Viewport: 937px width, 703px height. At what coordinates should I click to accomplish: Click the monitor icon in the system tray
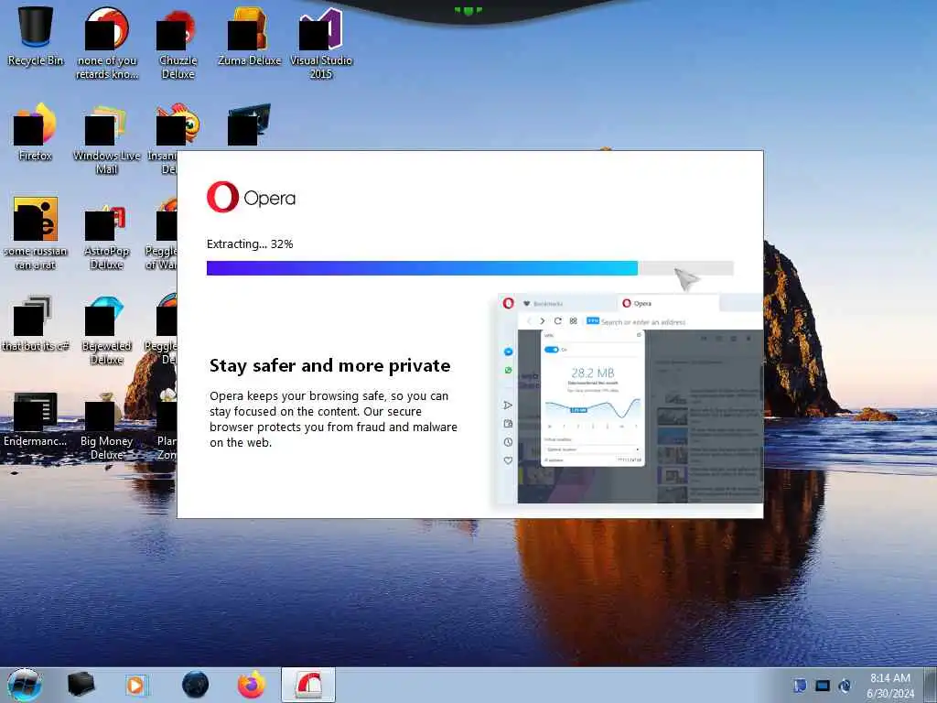823,686
